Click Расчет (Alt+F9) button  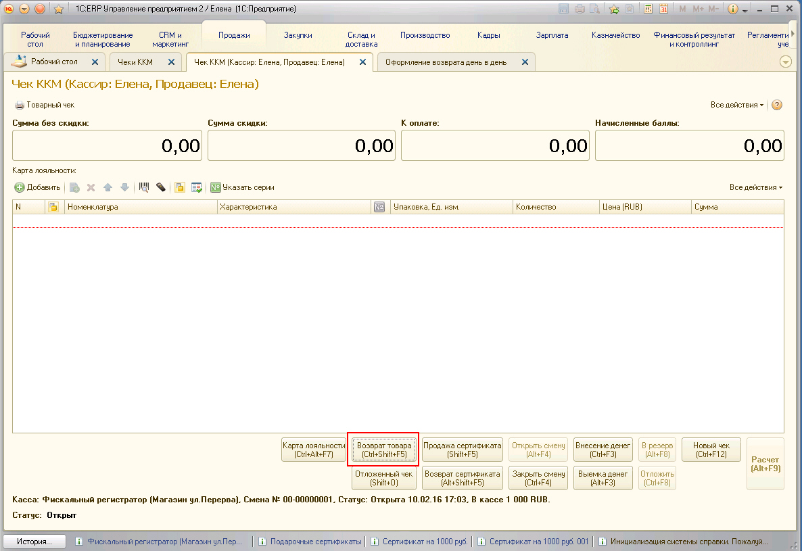click(x=765, y=464)
